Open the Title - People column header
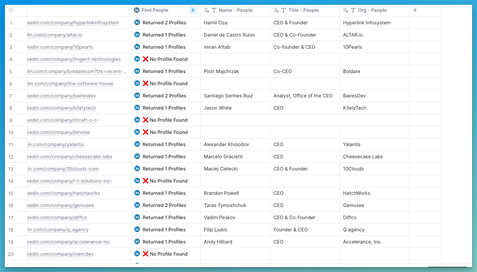Image resolution: width=477 pixels, height=272 pixels. [305, 10]
